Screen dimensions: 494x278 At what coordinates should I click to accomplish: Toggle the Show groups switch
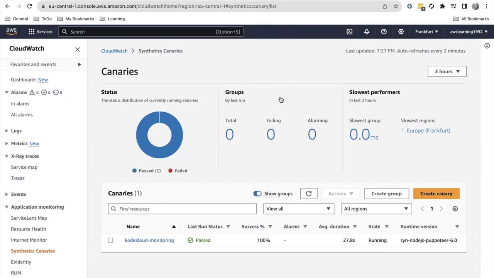click(257, 193)
